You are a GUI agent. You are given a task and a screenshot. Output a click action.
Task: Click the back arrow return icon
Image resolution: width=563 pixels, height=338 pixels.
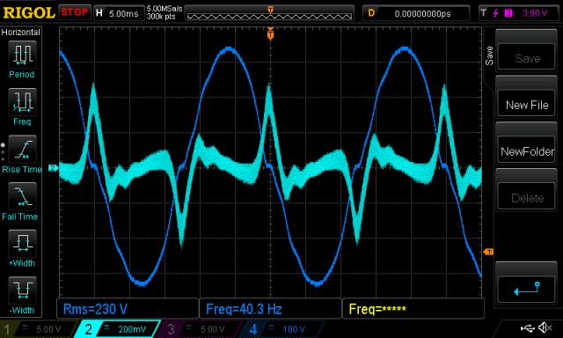527,289
